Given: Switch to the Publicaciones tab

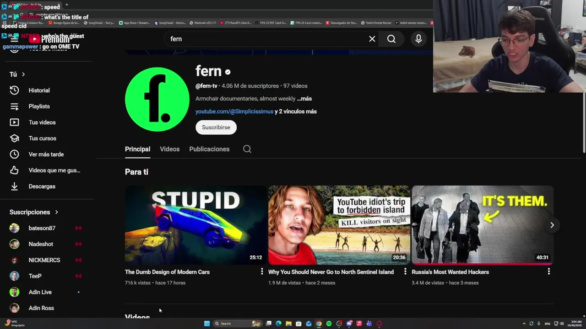Looking at the screenshot, I should (x=209, y=149).
